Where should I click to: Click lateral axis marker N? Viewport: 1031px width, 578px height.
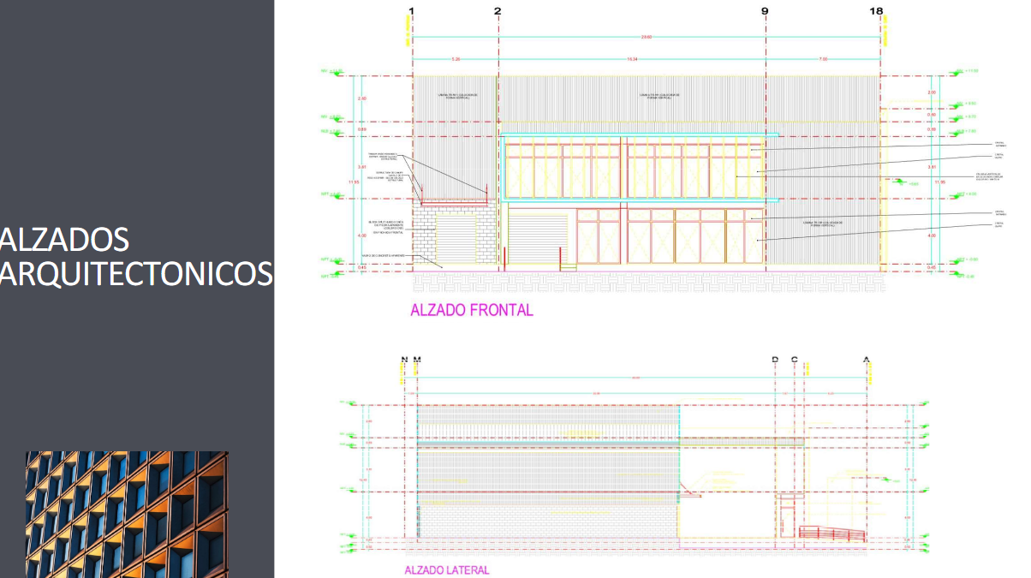tap(404, 360)
